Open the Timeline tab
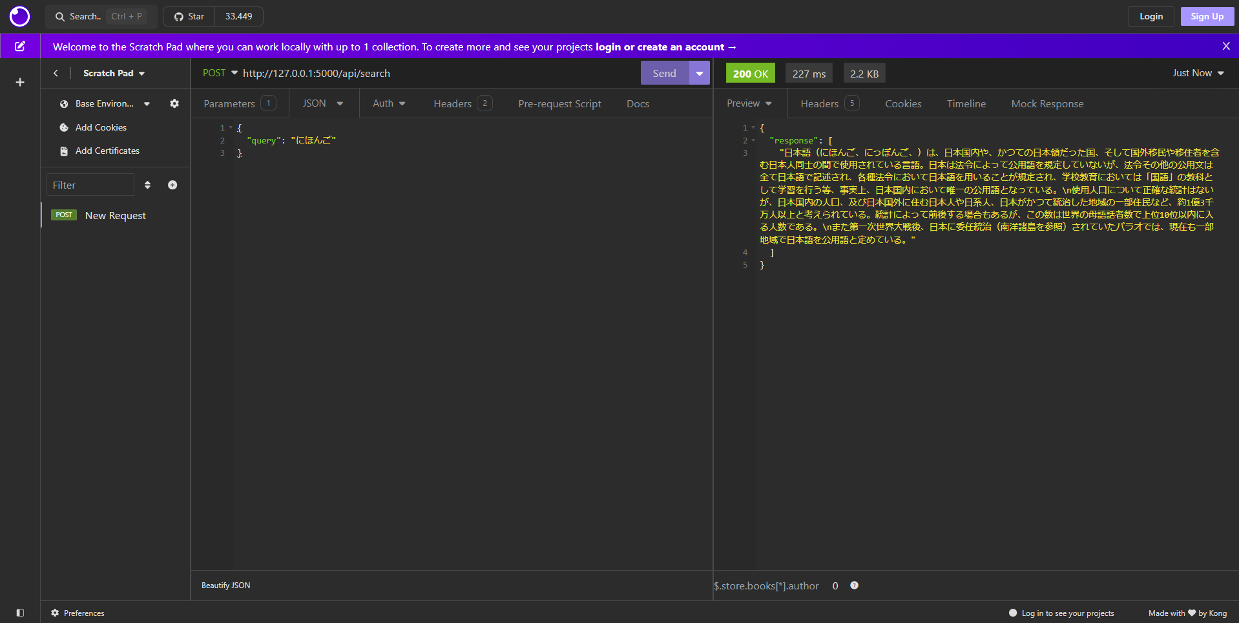Image resolution: width=1239 pixels, height=623 pixels. tap(966, 103)
